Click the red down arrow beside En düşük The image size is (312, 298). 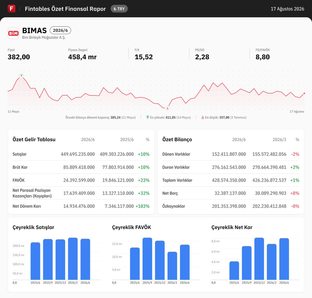[203, 117]
